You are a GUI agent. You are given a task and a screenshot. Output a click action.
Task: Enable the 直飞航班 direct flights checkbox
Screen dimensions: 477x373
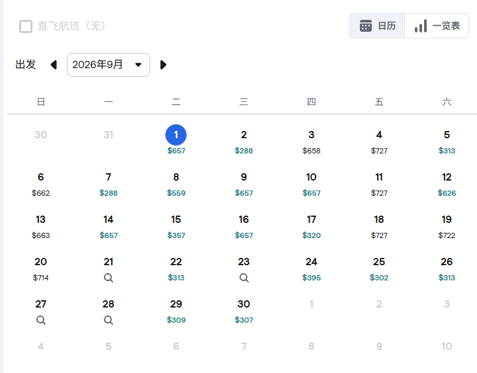(26, 26)
